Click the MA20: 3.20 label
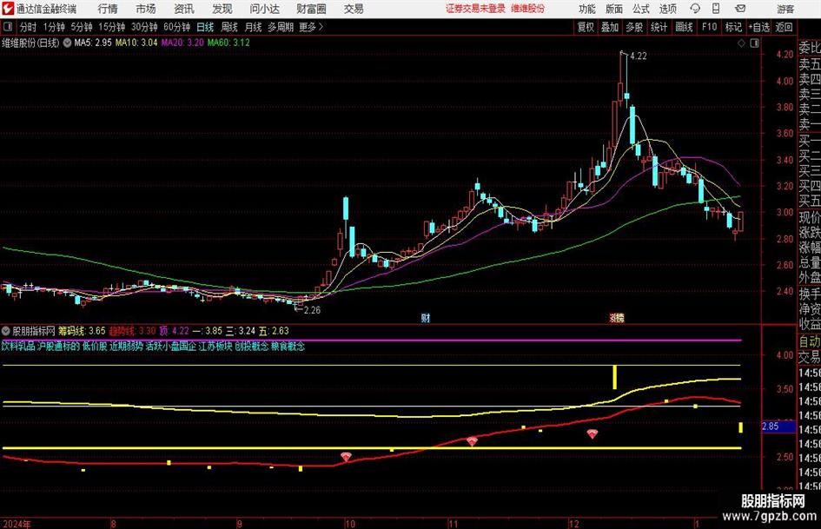Viewport: 821px width, 529px height. [x=182, y=43]
